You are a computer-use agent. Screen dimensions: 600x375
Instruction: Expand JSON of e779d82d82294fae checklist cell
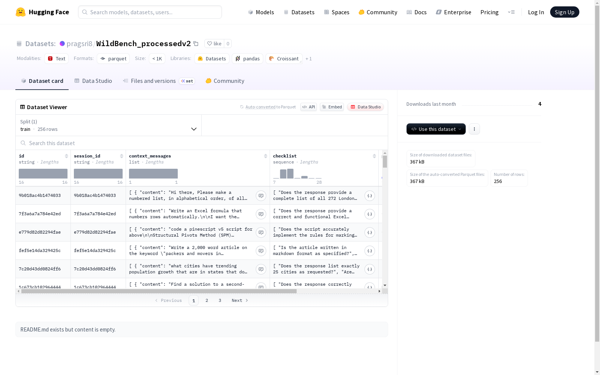point(370,232)
